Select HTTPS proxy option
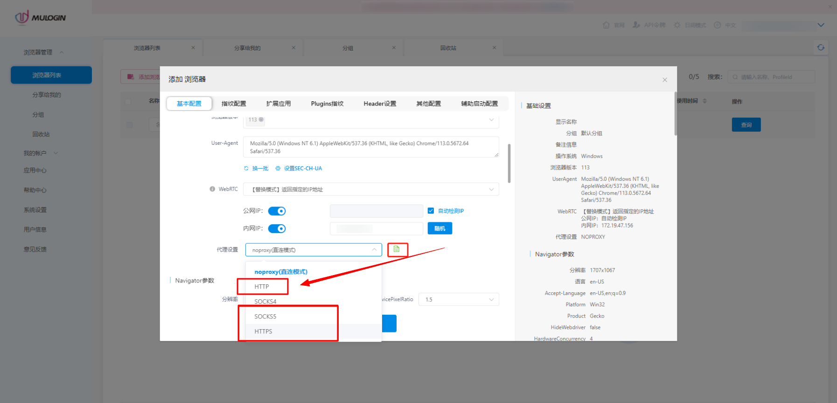 314,332
